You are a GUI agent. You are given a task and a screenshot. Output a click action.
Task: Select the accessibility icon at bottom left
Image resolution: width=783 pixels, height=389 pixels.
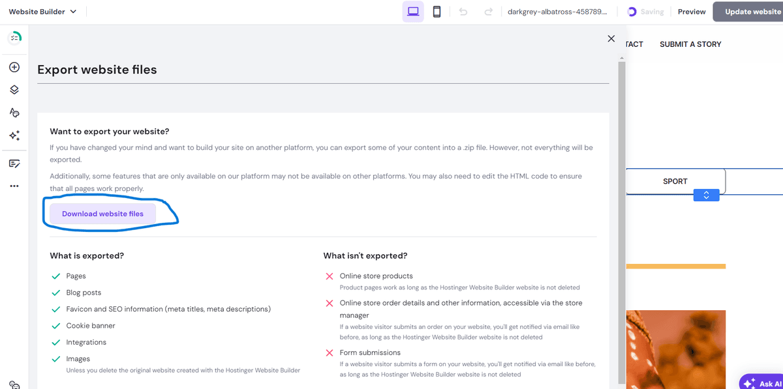coord(14,384)
